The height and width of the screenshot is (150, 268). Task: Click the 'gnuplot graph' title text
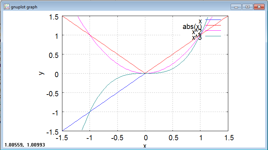(24, 7)
